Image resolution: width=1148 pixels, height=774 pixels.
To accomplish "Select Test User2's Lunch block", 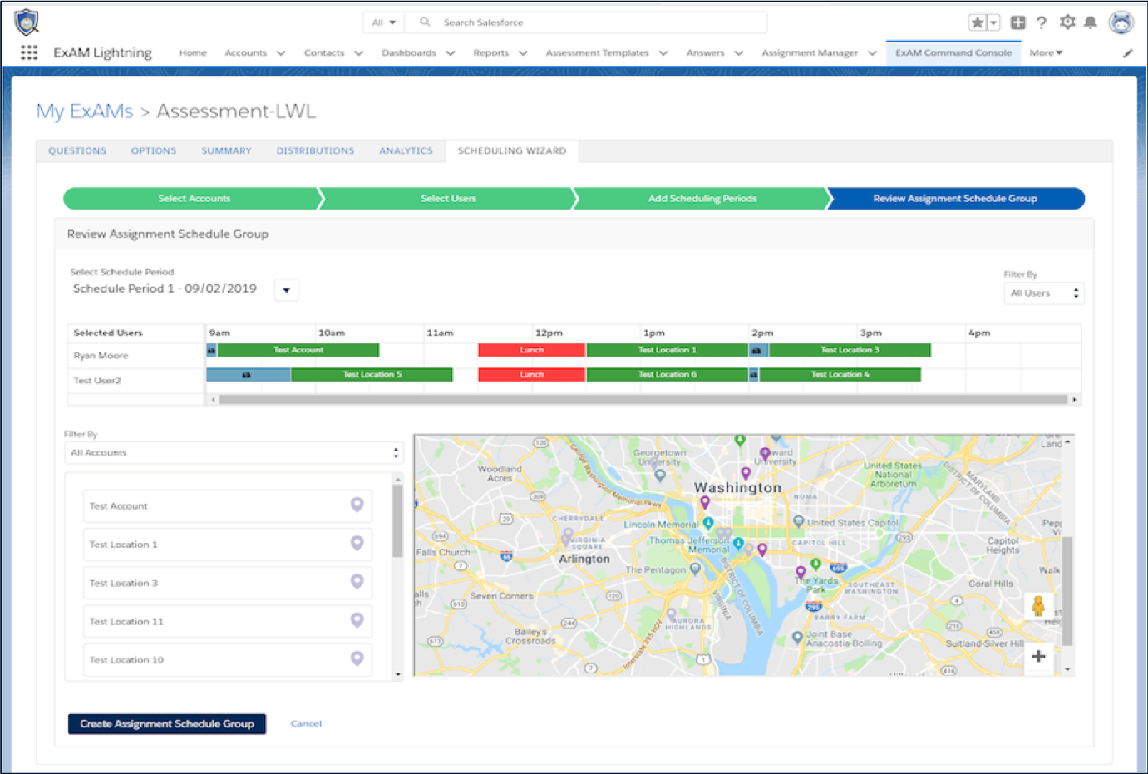I will [x=530, y=374].
